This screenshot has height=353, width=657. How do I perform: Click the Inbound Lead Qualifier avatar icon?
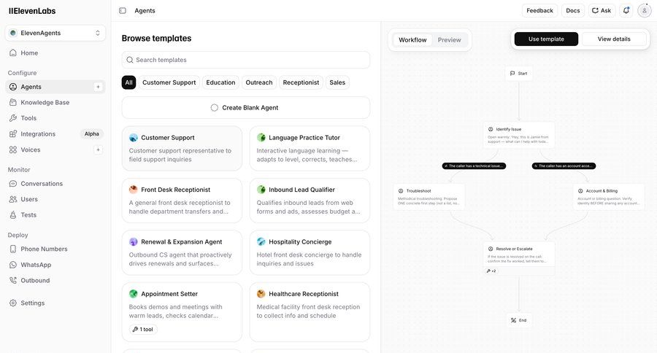261,190
